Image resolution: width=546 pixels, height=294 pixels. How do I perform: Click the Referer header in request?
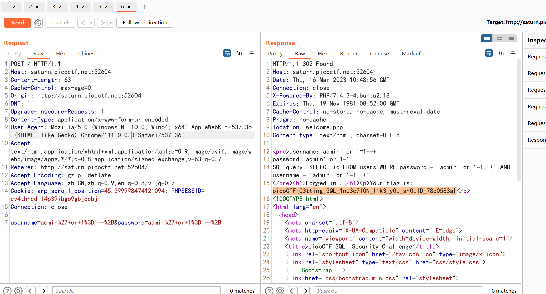point(79,167)
